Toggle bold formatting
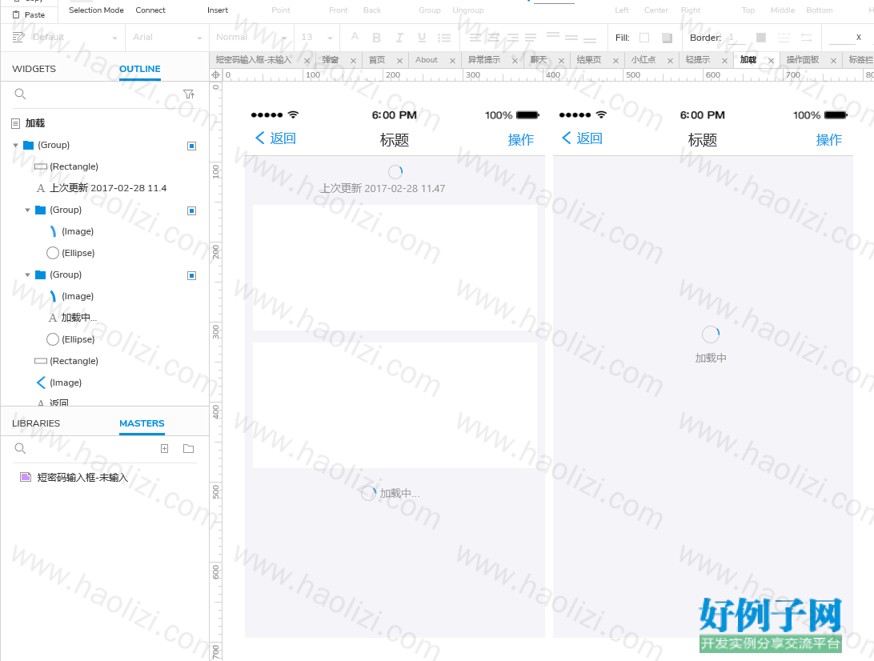 pos(376,38)
